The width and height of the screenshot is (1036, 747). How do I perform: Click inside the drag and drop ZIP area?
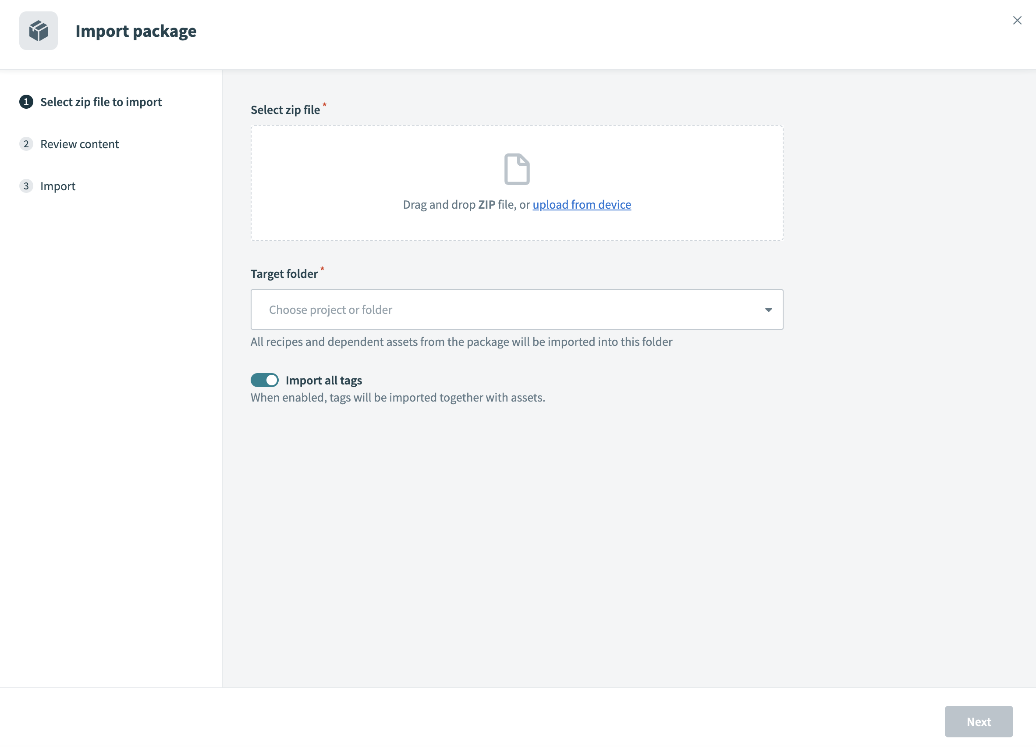point(516,183)
